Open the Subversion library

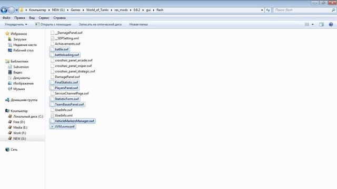pos(18,67)
